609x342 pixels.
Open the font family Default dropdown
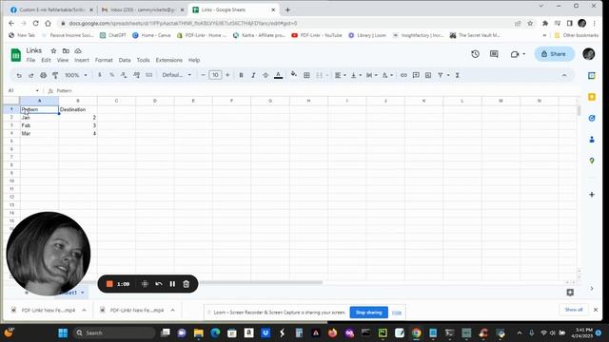[177, 75]
